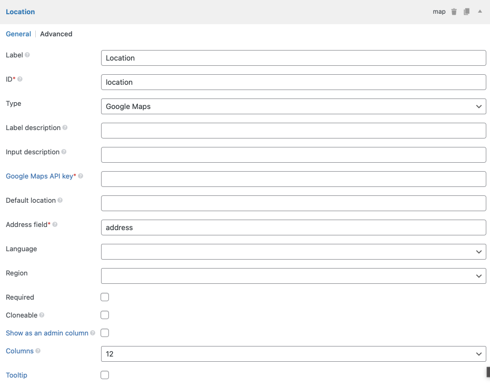Show help for Address field

[55, 224]
